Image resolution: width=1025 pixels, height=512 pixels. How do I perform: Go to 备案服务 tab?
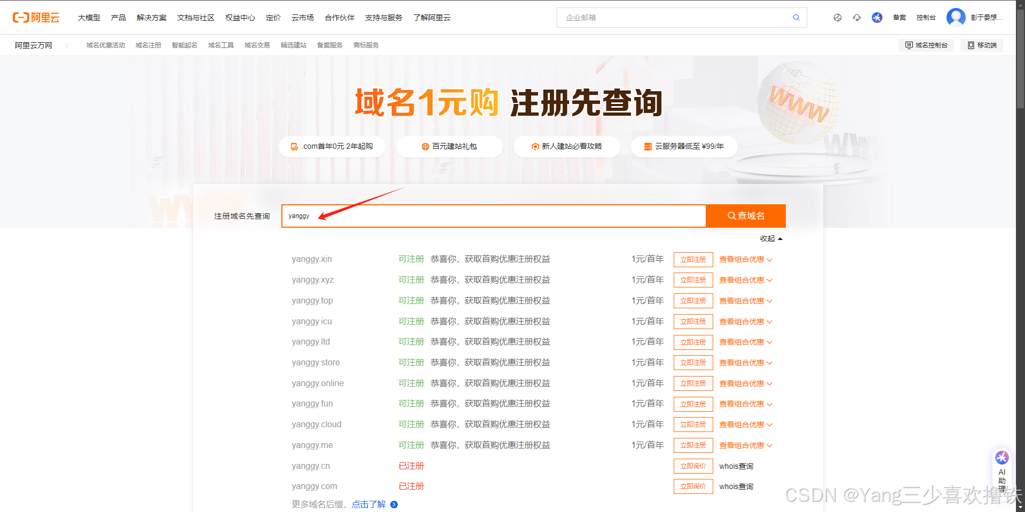330,45
